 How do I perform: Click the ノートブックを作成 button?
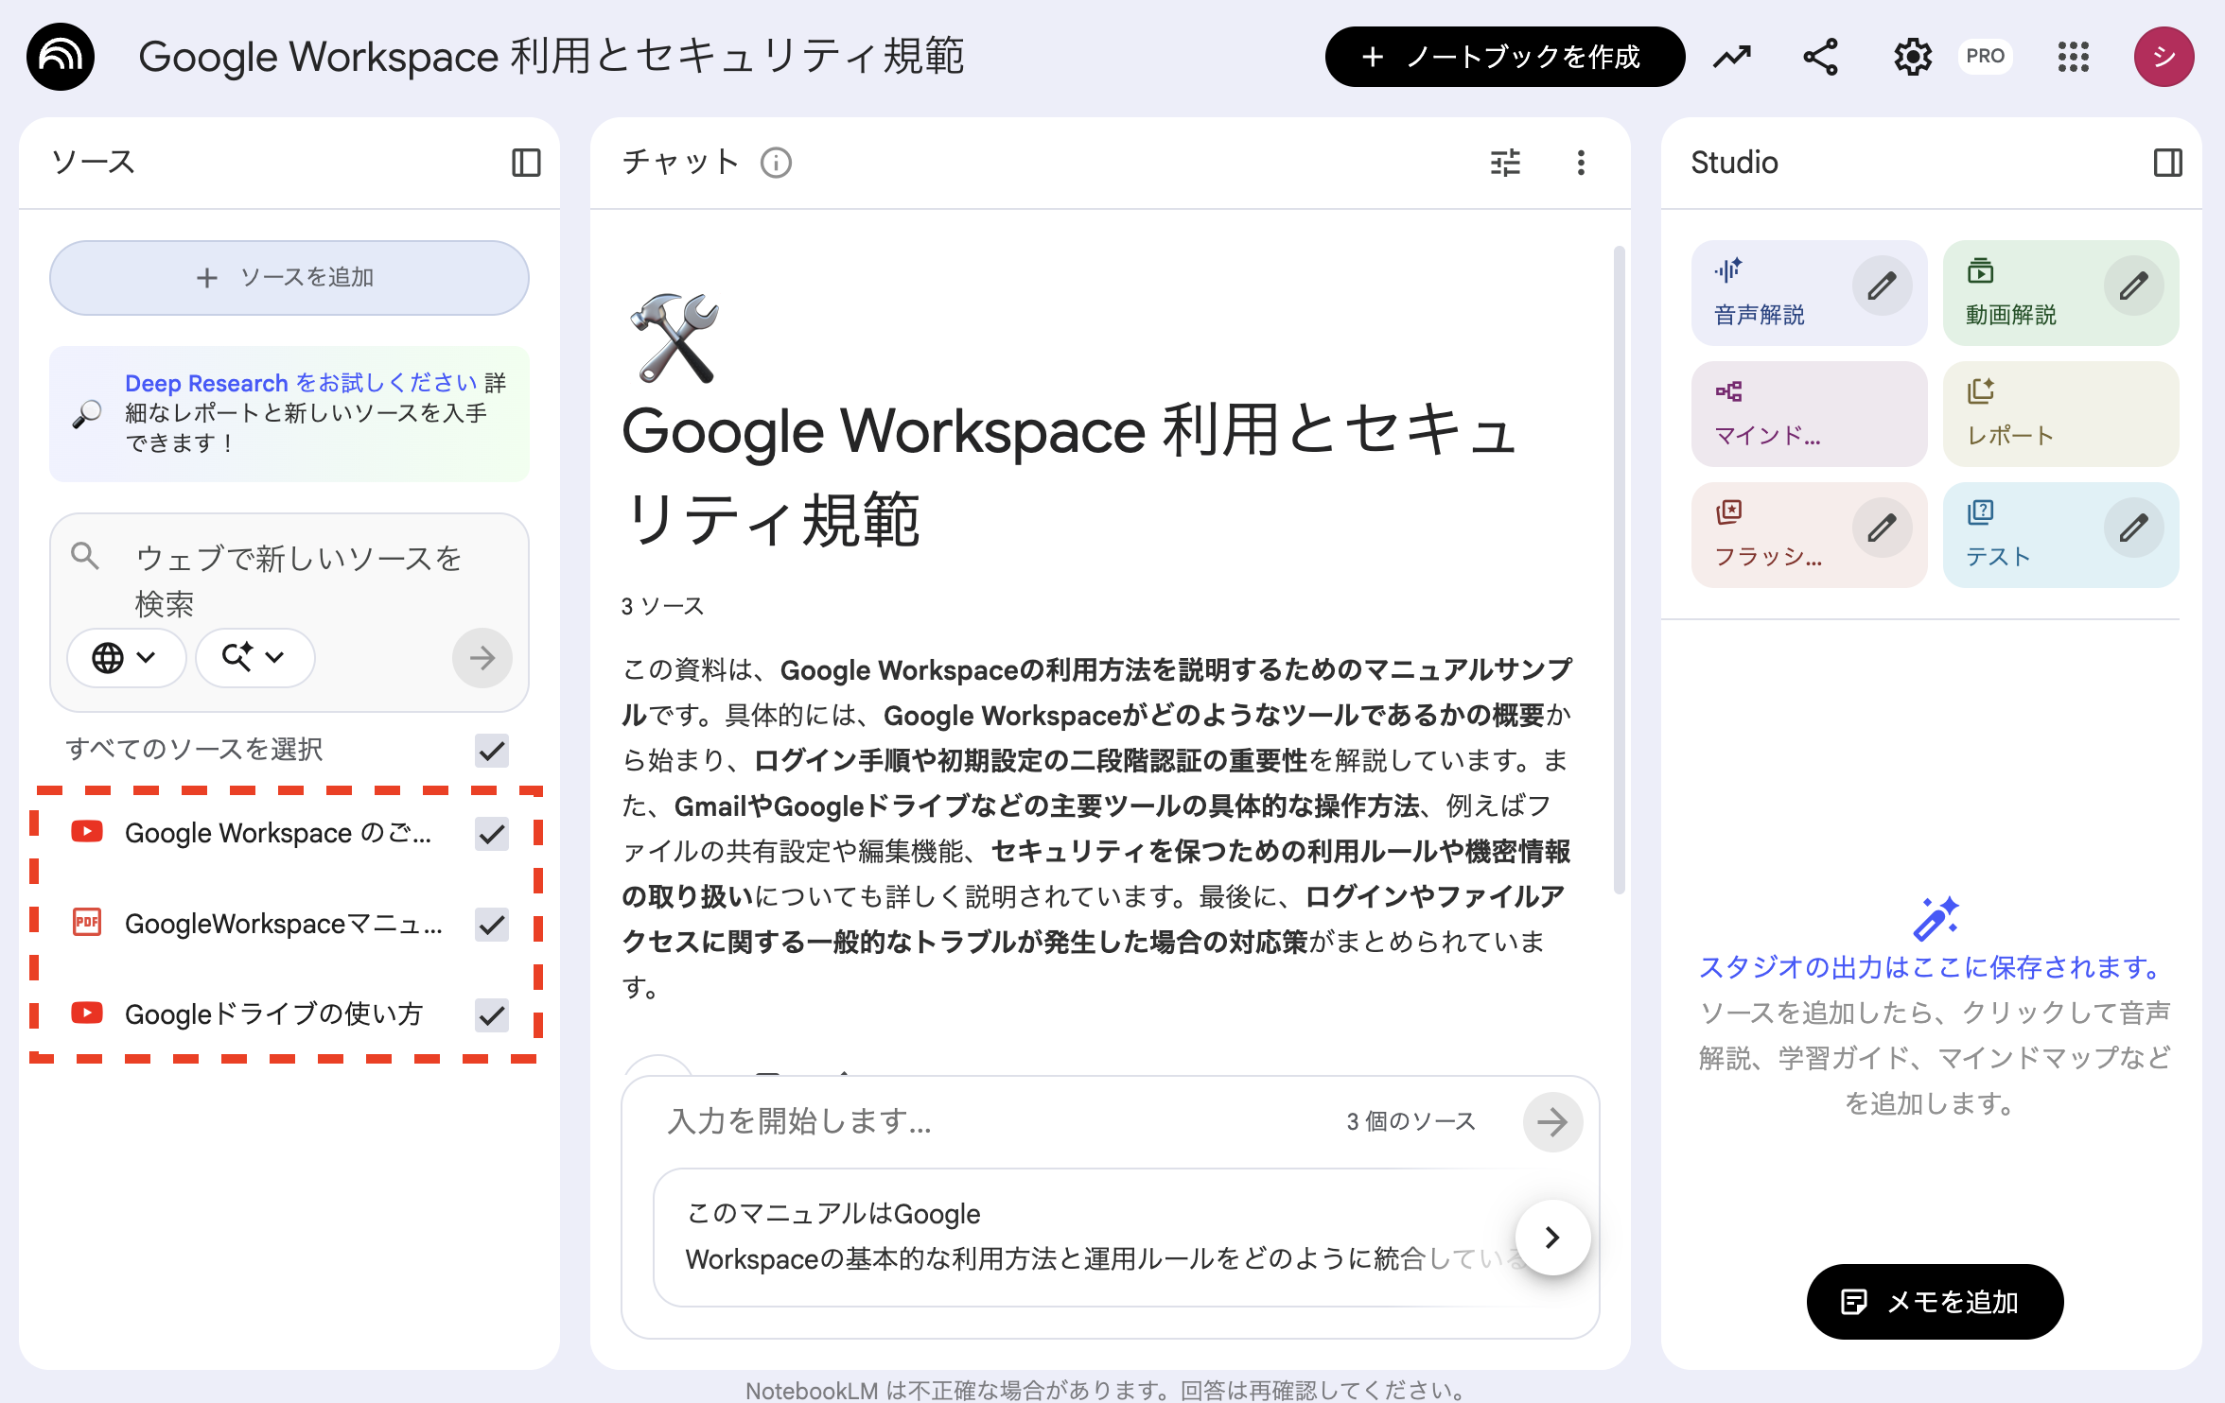(x=1504, y=57)
